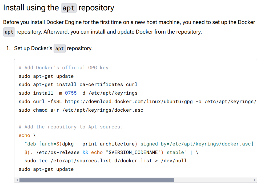Click the comment '# Add the repository to Apt sources:'

point(71,127)
